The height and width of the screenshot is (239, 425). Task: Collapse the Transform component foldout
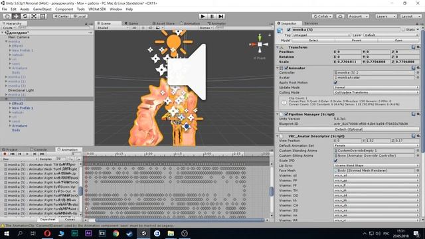(278, 47)
